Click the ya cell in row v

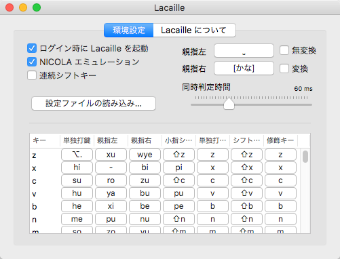pyautogui.click(x=111, y=193)
